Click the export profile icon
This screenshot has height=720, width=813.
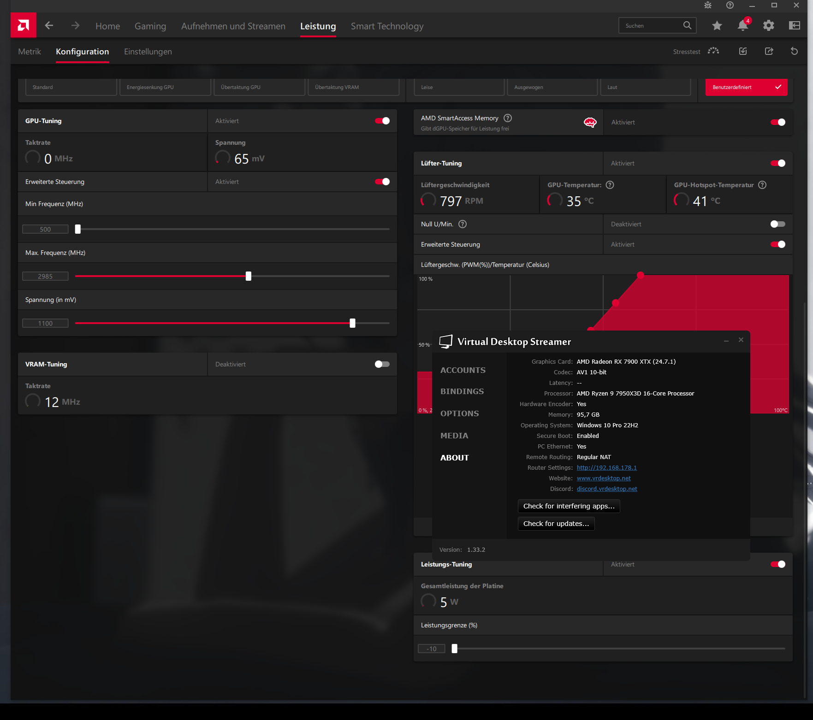click(769, 51)
